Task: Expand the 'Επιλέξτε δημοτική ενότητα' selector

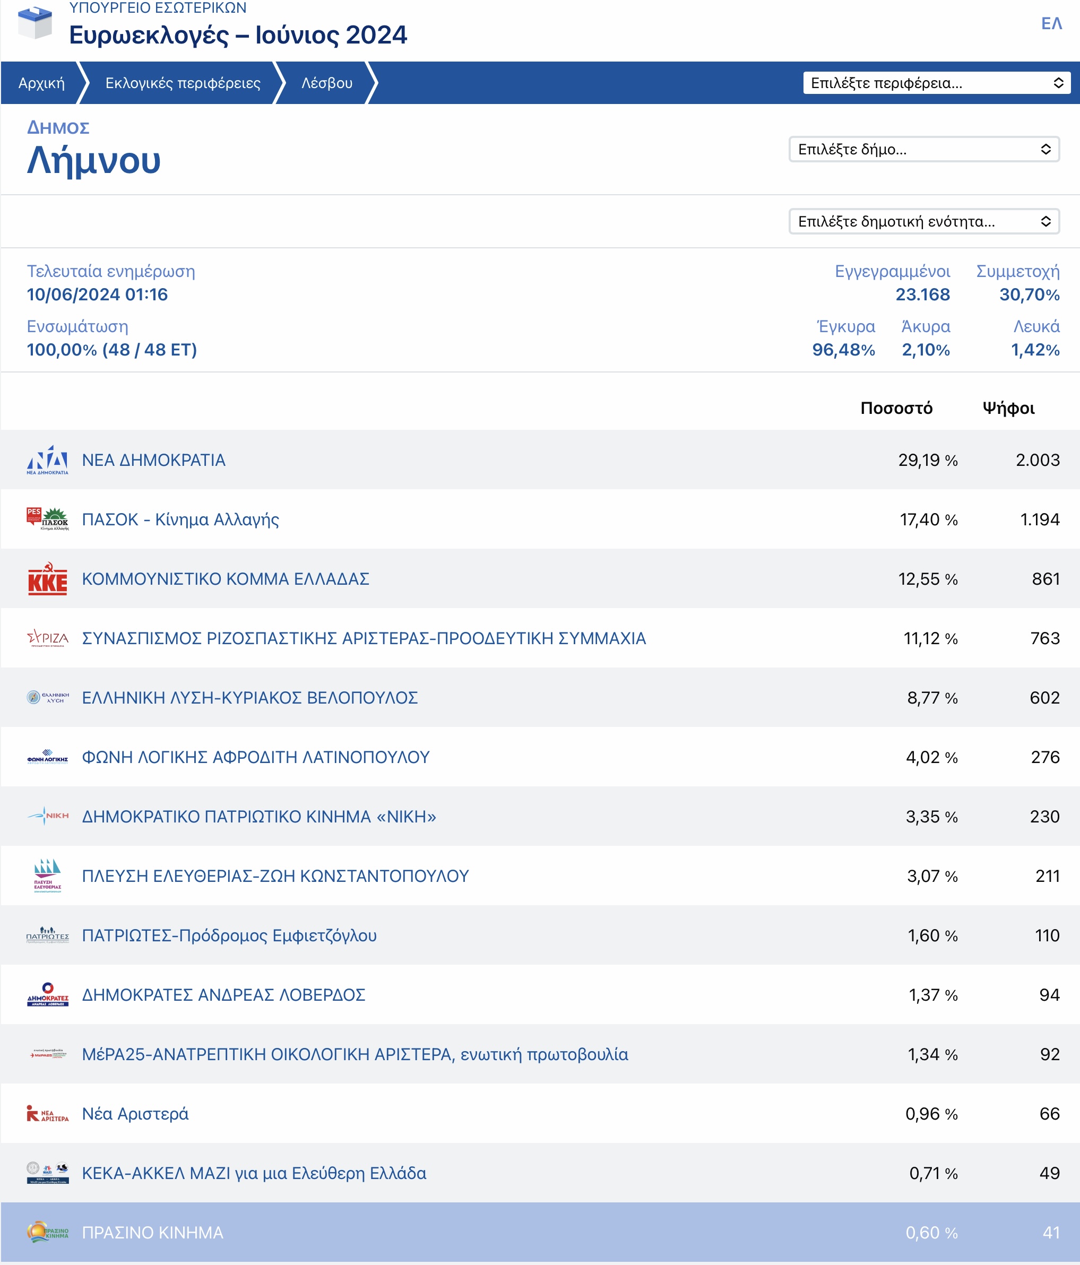Action: (x=924, y=222)
